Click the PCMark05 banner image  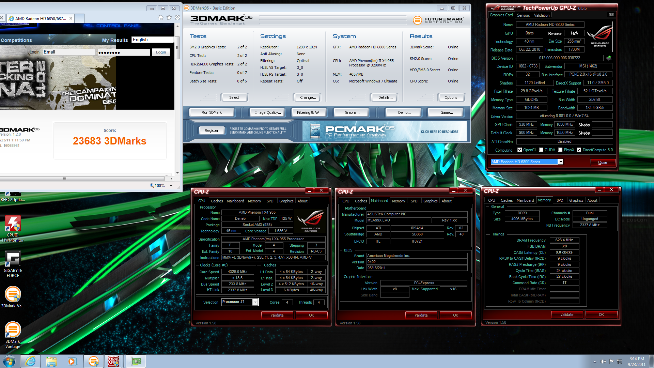click(384, 132)
